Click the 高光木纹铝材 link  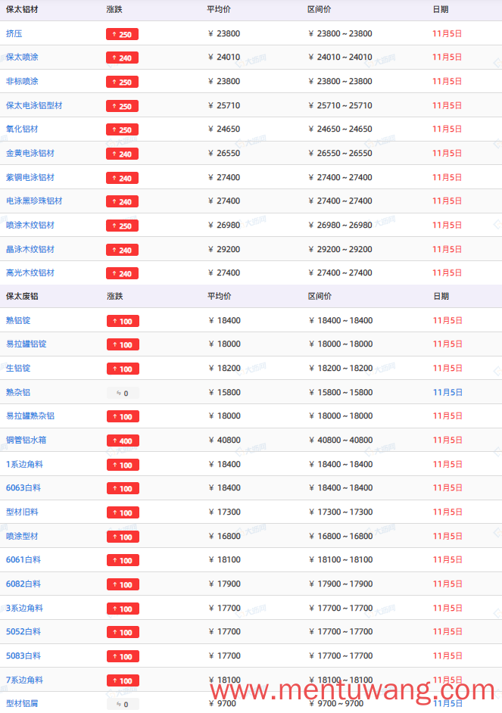click(x=30, y=272)
